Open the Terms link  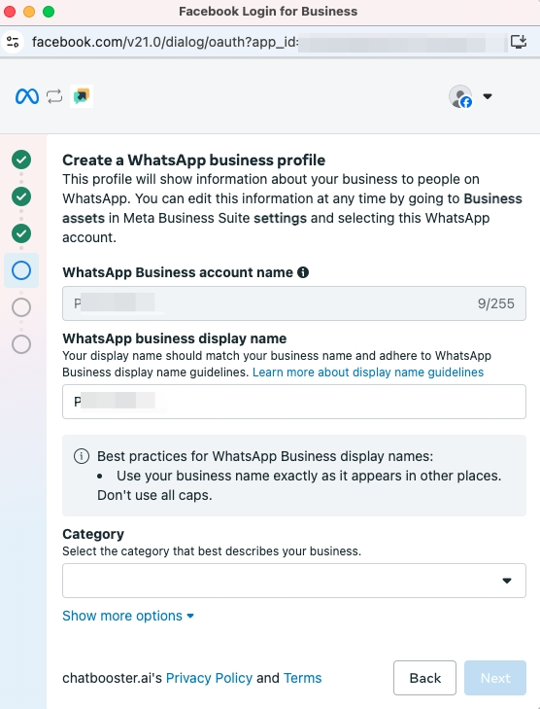302,678
